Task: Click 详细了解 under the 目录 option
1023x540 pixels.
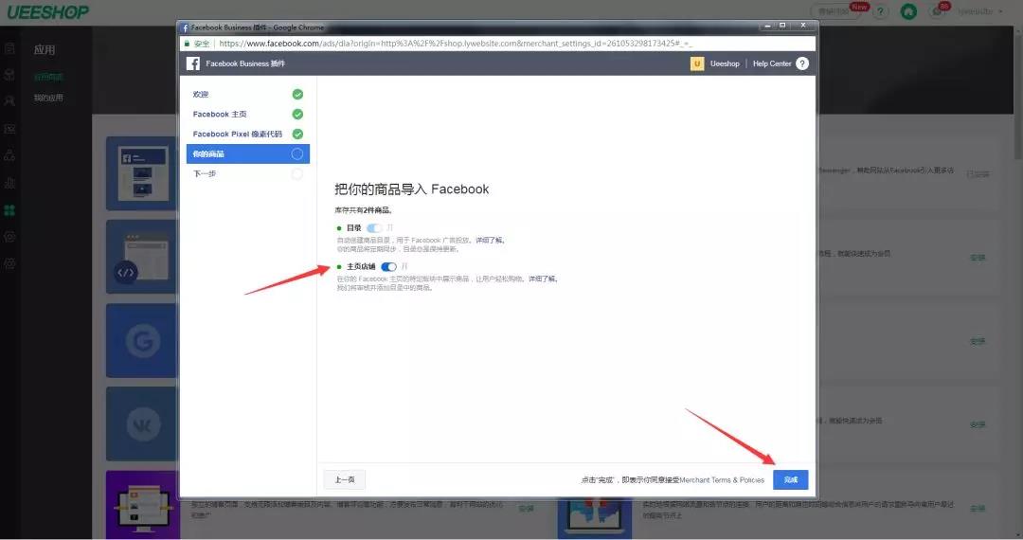Action: [490, 240]
